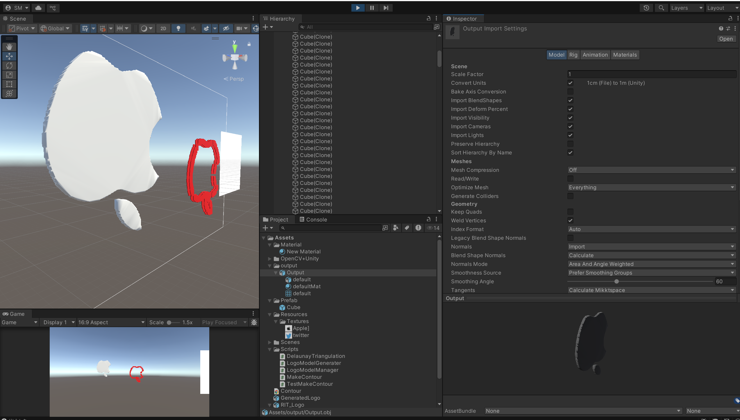Enable Generate Colliders checkbox
Viewport: 740px width, 420px height.
tap(570, 196)
